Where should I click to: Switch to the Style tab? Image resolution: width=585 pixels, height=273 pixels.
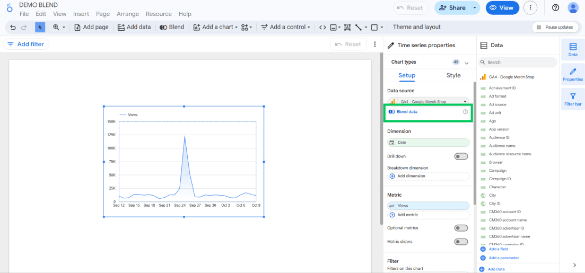(x=453, y=75)
